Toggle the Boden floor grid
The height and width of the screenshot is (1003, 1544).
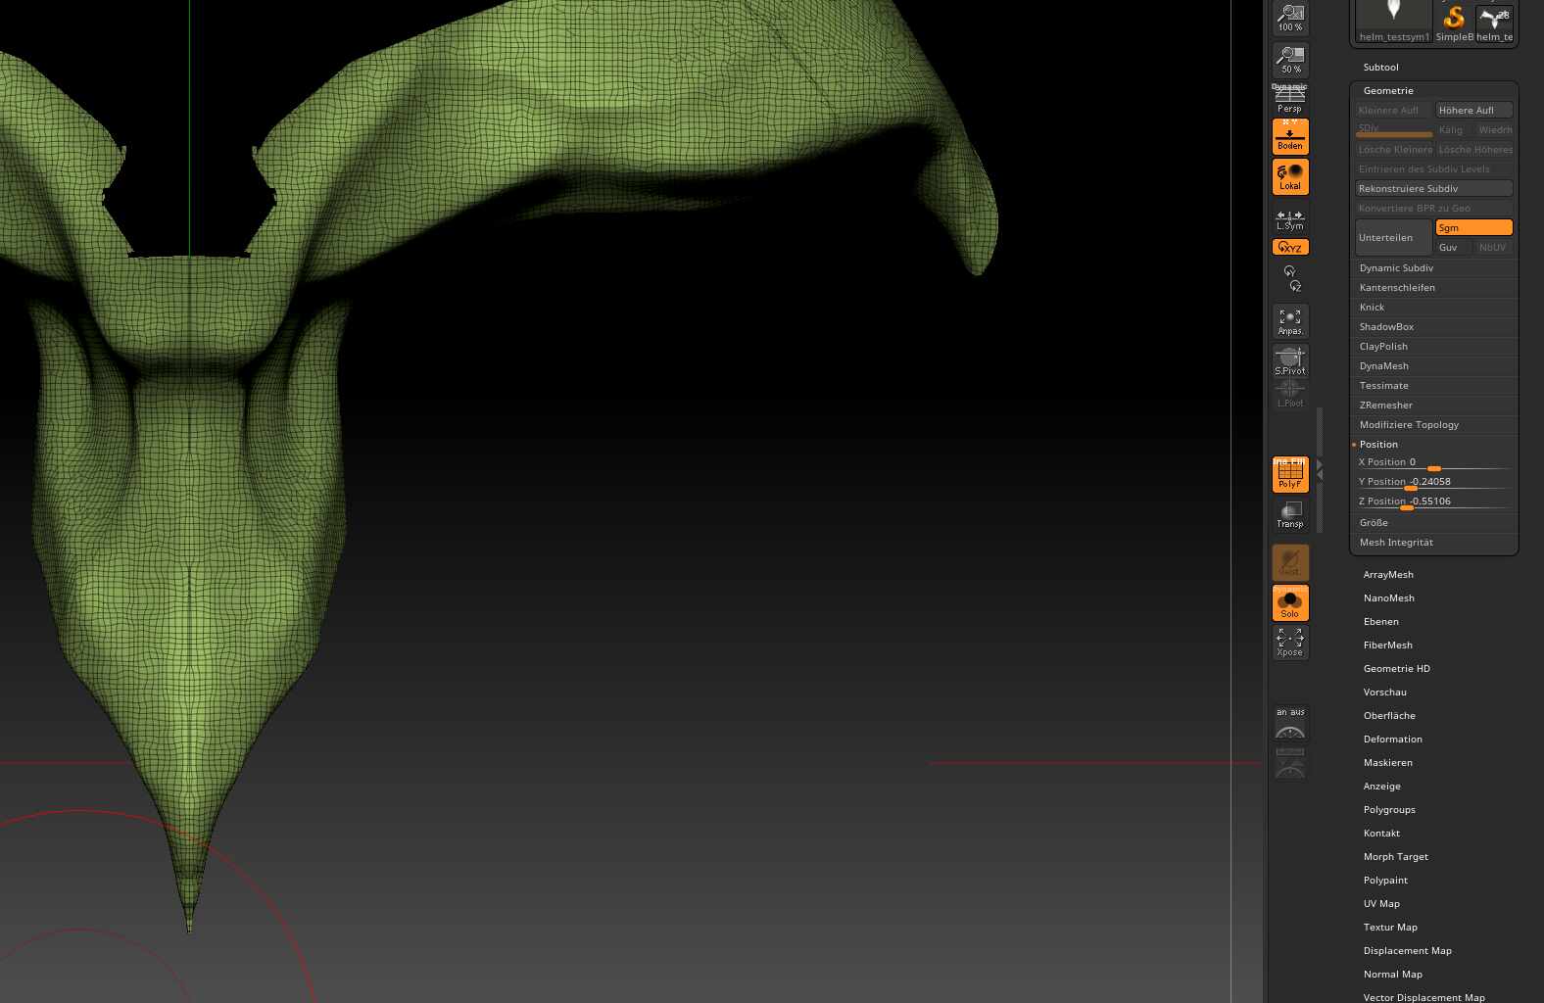pos(1290,137)
